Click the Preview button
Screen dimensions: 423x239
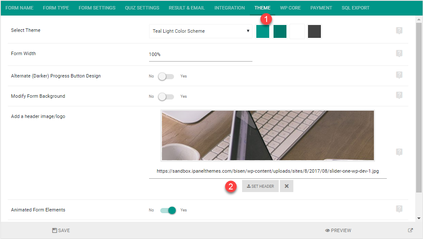(338, 230)
